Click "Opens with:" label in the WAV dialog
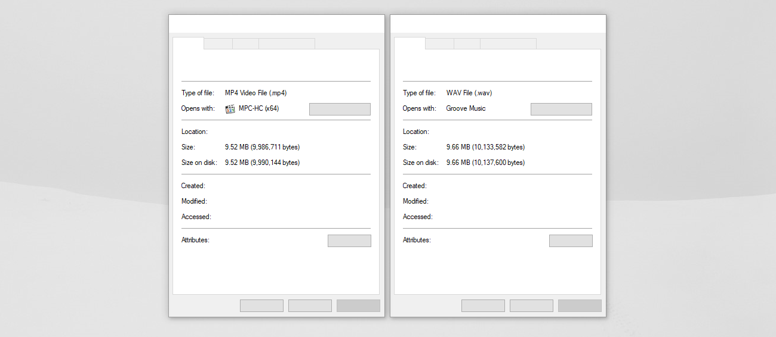This screenshot has height=337, width=776. (x=420, y=108)
